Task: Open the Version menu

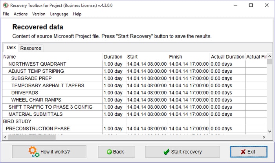Action: click(39, 14)
